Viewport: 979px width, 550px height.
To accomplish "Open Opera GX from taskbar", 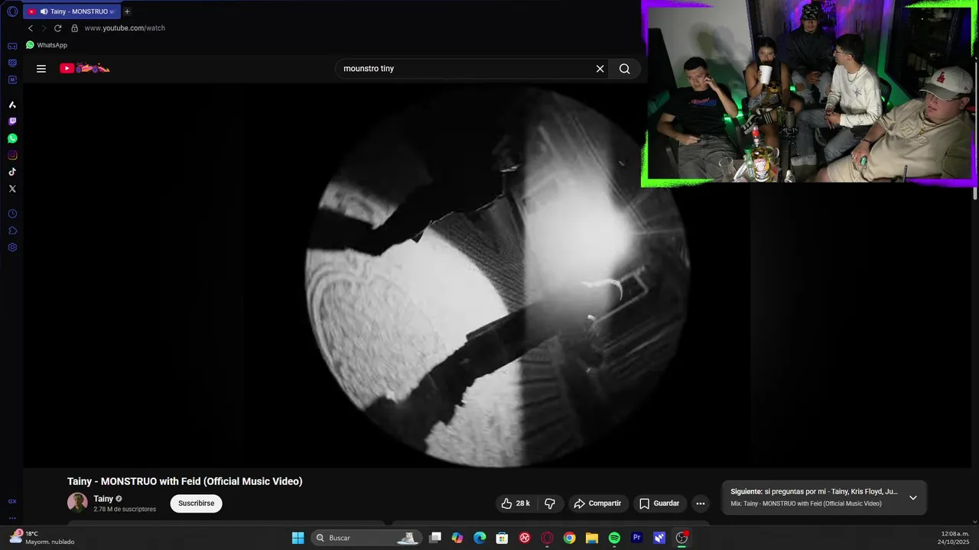I will 547,538.
